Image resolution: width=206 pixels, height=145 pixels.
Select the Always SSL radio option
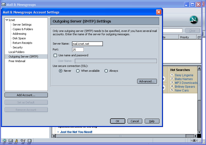click(x=106, y=71)
